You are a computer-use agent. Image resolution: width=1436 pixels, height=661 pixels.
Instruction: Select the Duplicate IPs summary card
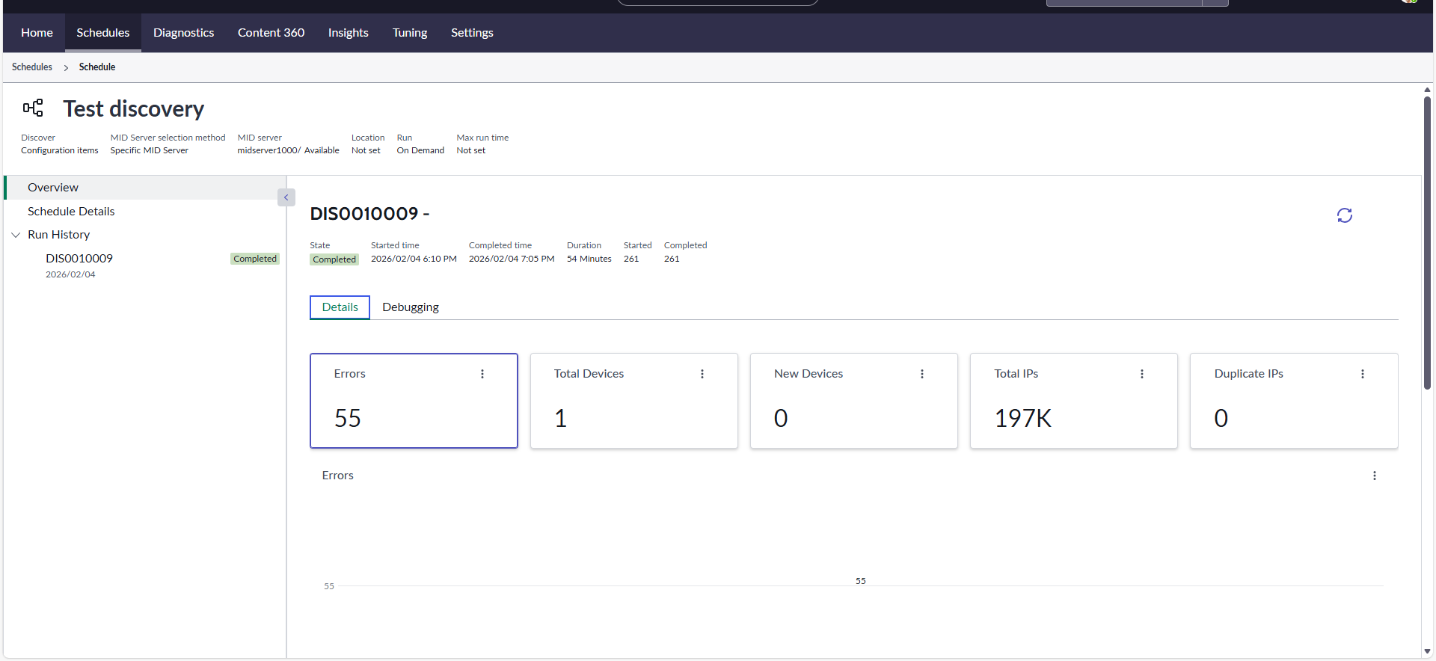1294,401
